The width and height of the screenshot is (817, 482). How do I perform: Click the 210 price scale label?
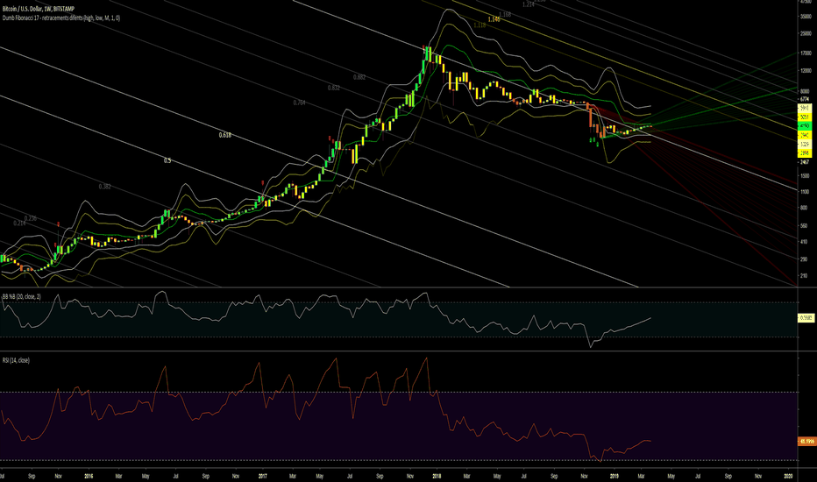tap(804, 276)
